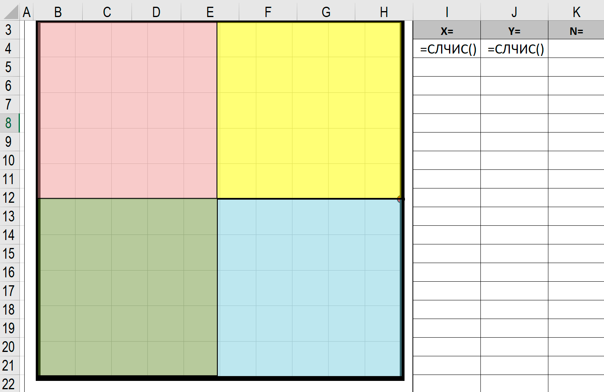Select column K header

pyautogui.click(x=576, y=12)
